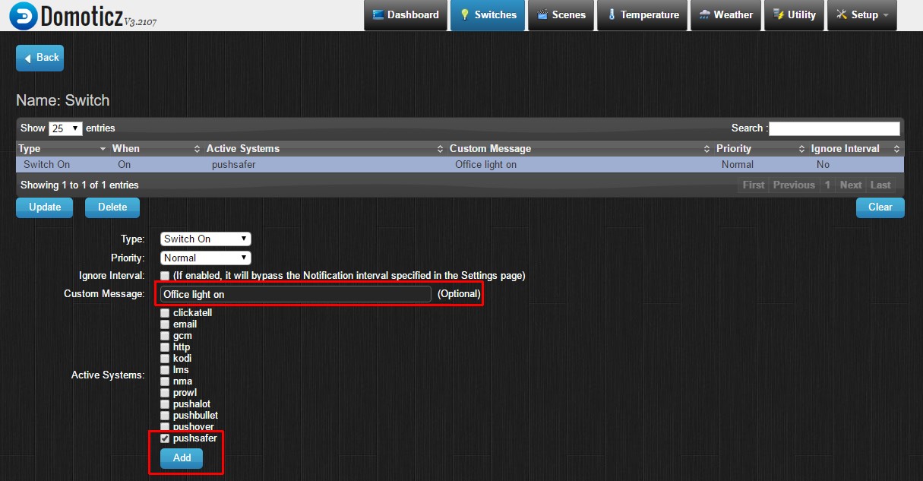Open the Priority dropdown showing Normal
The width and height of the screenshot is (923, 481).
click(x=206, y=258)
